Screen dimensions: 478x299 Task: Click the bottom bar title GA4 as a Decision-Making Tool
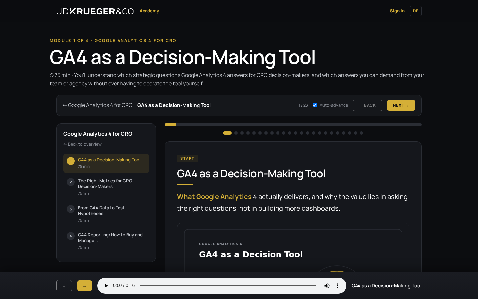pos(386,286)
